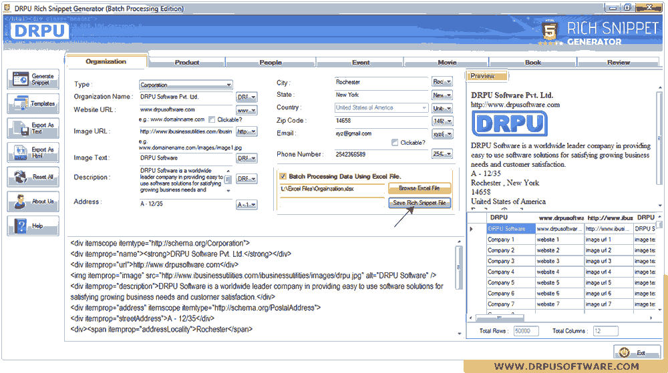The width and height of the screenshot is (668, 373).
Task: Click Browse Excel File button
Action: (420, 188)
